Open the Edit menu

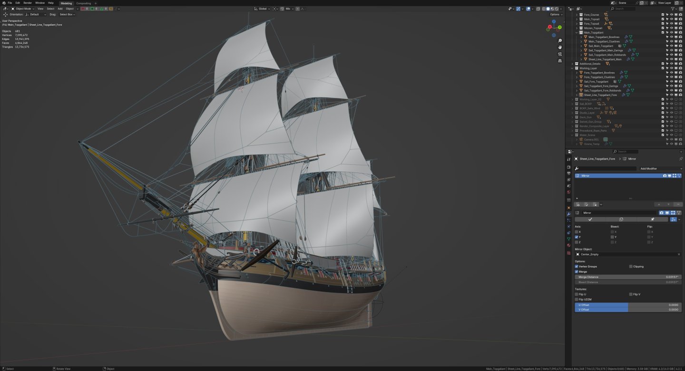pos(18,3)
